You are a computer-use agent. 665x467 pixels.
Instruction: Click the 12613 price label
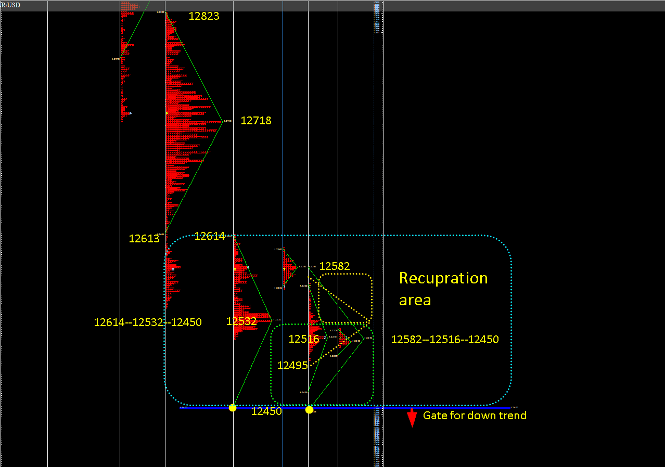click(144, 239)
